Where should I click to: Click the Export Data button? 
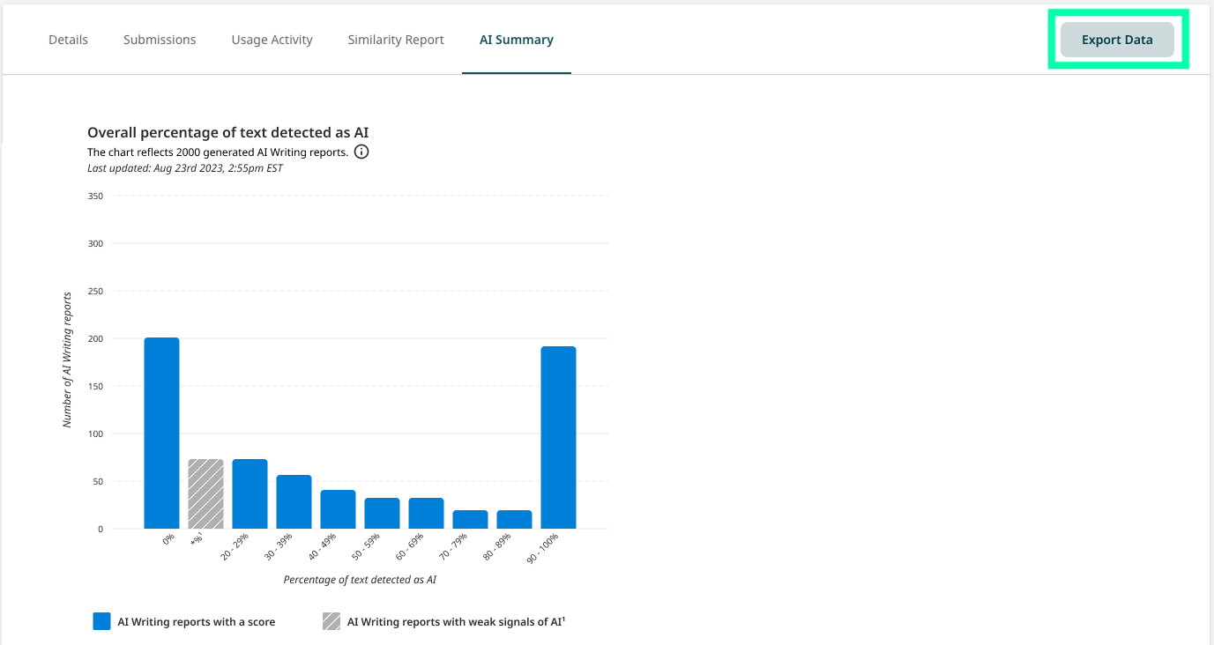[x=1117, y=40]
